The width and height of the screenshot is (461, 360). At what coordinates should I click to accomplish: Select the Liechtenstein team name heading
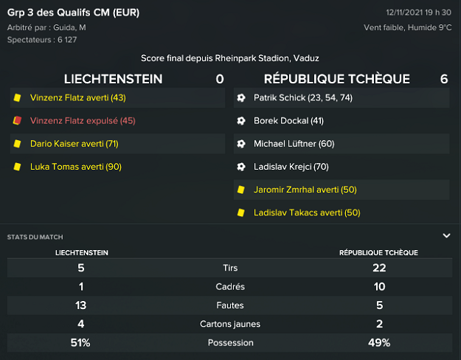113,79
